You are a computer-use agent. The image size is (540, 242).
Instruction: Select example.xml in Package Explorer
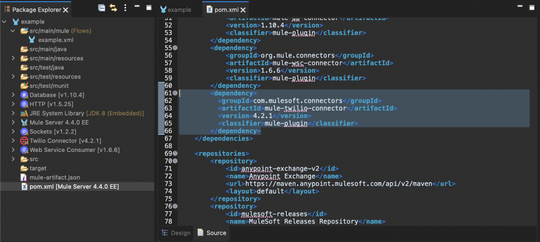(56, 40)
